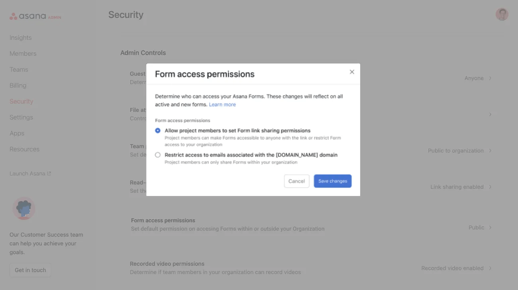Image resolution: width=518 pixels, height=290 pixels.
Task: Click the external link icon beside Launch Asana
Action: [49, 173]
